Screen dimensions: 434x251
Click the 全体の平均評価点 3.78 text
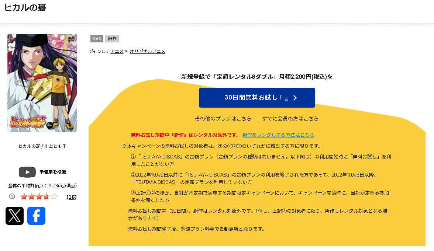42,186
